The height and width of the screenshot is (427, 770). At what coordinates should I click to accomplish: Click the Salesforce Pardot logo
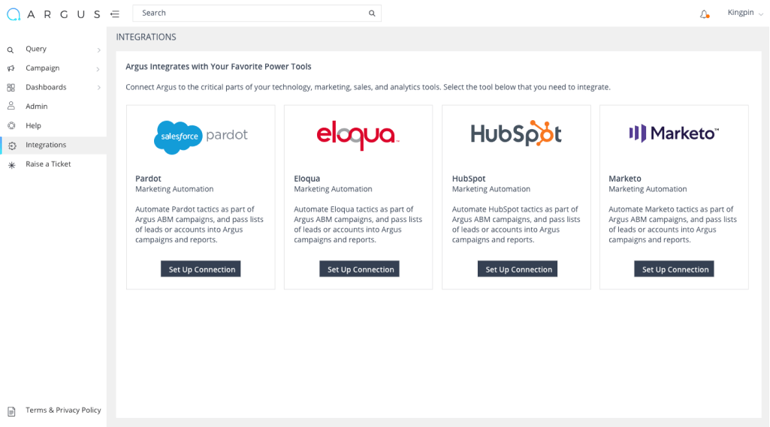[x=201, y=137]
